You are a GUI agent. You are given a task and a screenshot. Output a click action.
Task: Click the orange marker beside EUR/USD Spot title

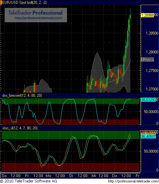coord(1,3)
